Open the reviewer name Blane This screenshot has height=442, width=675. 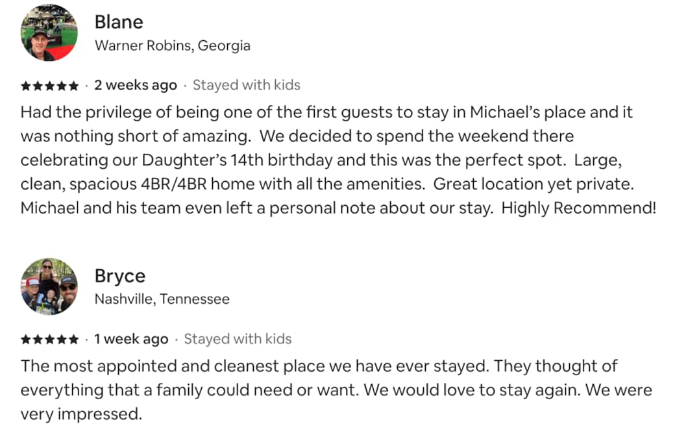point(119,21)
